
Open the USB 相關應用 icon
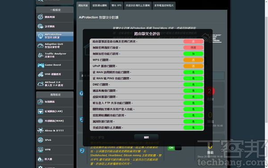[41, 74]
